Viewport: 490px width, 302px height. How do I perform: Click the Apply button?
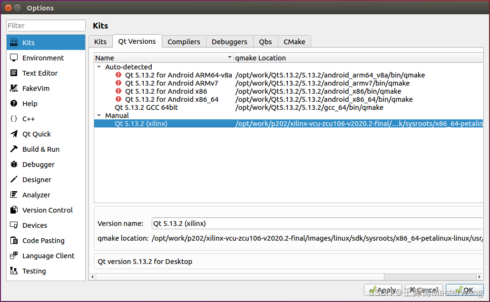[x=383, y=290]
